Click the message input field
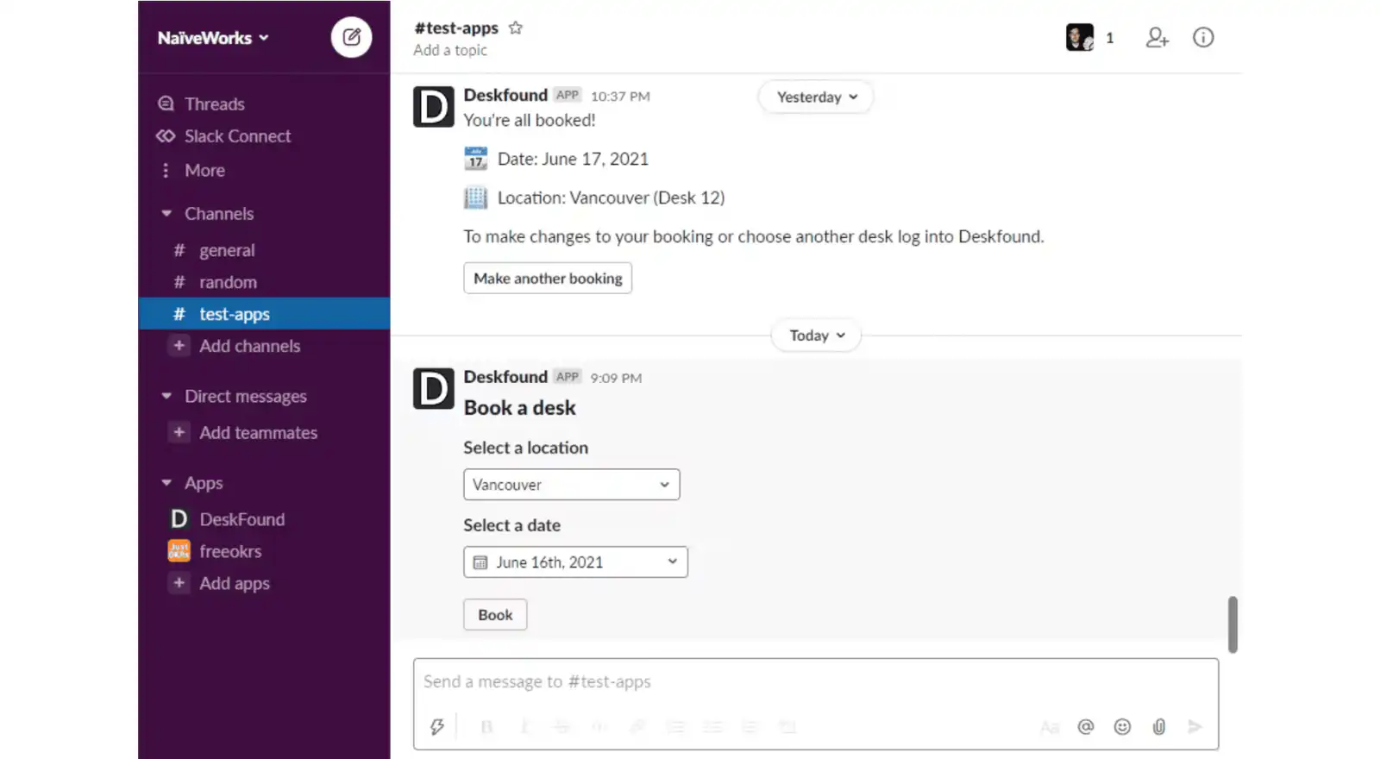Screen dimensions: 1380x759 coord(816,682)
